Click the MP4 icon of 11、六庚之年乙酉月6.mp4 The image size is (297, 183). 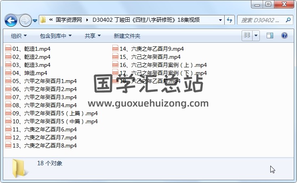[8, 129]
